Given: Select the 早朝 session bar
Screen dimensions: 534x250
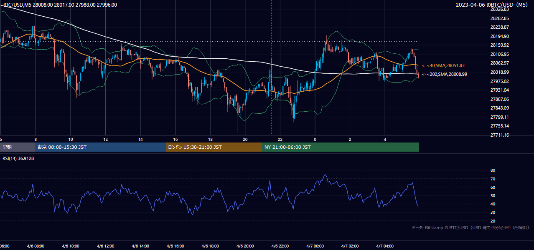Looking at the screenshot, I should (x=17, y=147).
